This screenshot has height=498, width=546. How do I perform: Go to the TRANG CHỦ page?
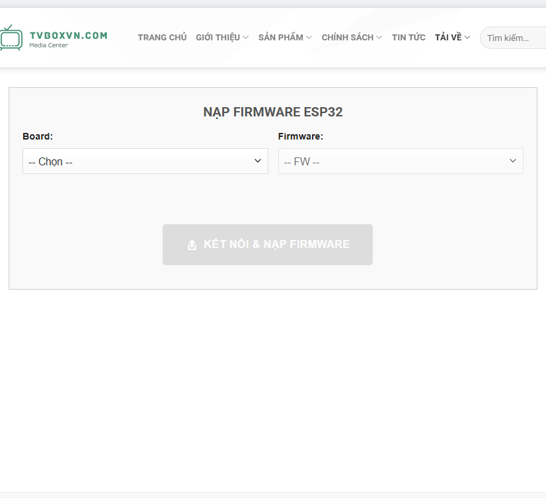coord(162,38)
